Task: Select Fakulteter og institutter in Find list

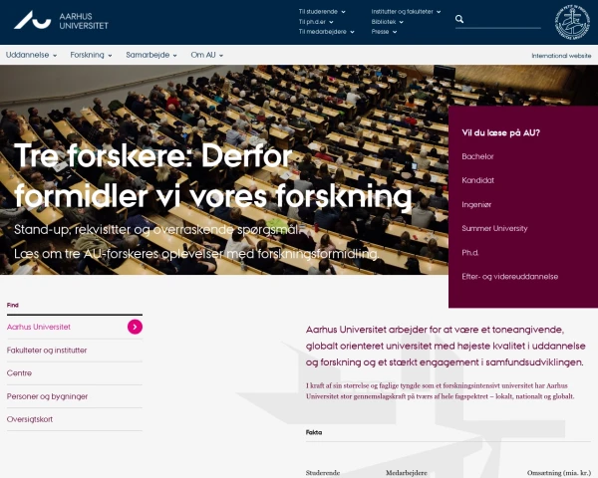Action: pos(47,351)
